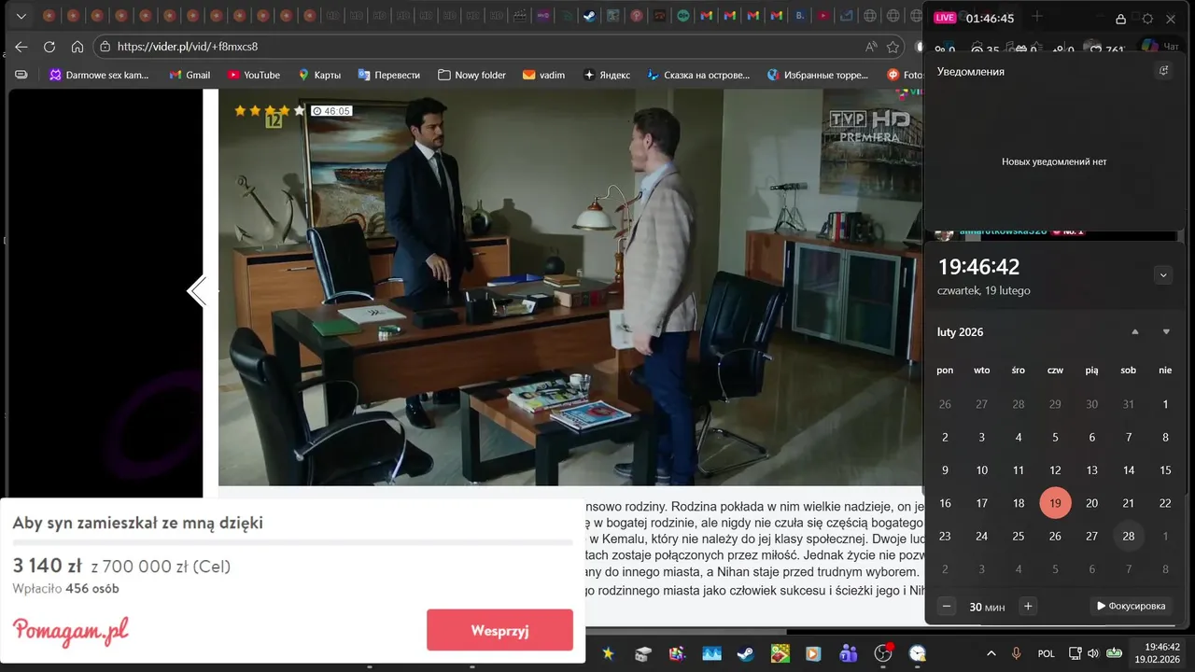The height and width of the screenshot is (672, 1195).
Task: Go to previous month in calendar
Action: (x=1135, y=332)
